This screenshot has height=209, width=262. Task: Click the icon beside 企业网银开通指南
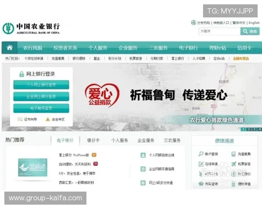[x=143, y=169]
